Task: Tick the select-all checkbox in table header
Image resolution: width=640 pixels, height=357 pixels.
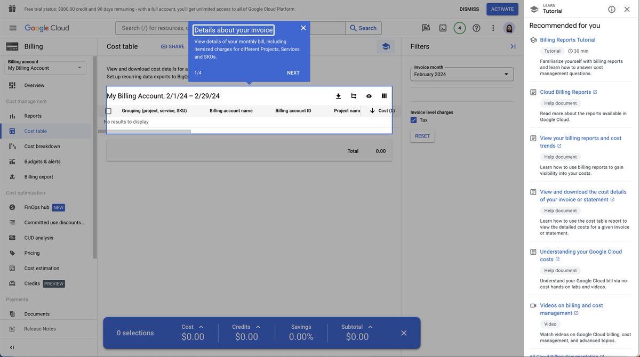Action: 108,111
